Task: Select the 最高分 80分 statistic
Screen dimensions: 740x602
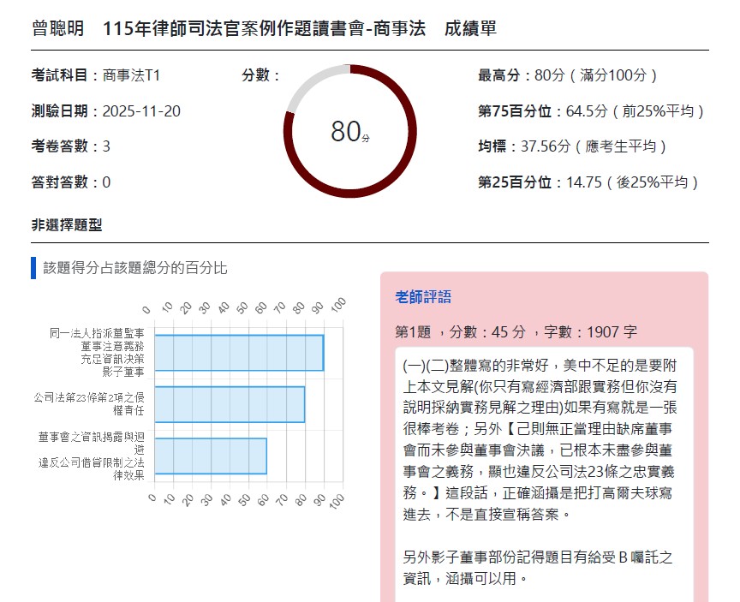Action: click(567, 75)
